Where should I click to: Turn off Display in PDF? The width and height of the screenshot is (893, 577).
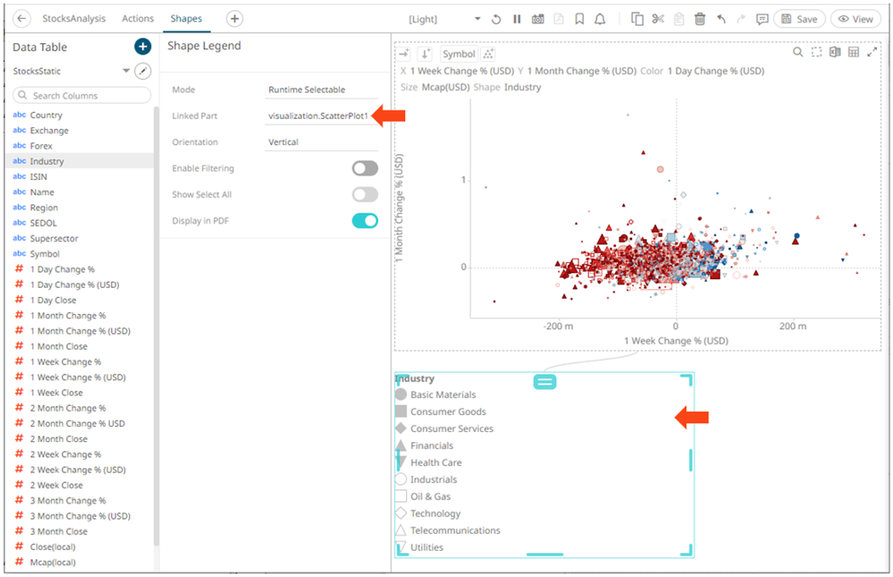coord(365,221)
